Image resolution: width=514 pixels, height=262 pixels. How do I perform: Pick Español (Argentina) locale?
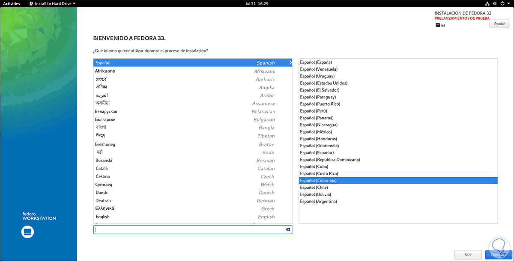pos(319,201)
